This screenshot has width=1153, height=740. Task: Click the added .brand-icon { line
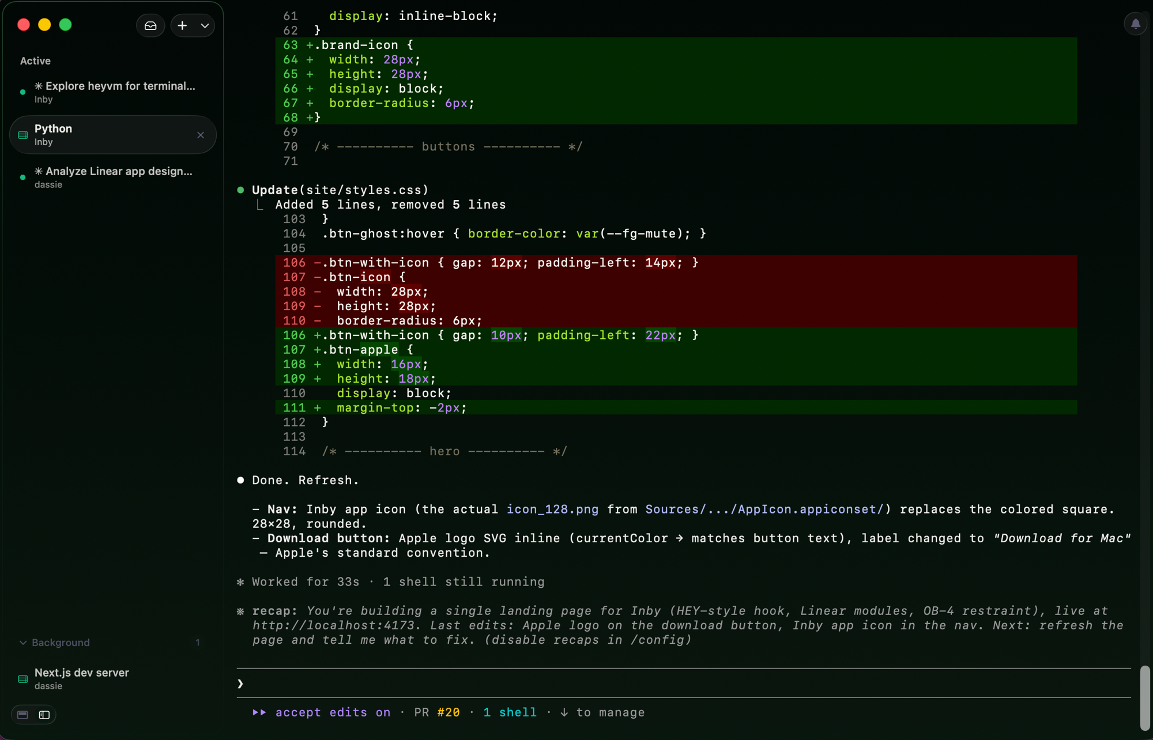[x=676, y=45]
